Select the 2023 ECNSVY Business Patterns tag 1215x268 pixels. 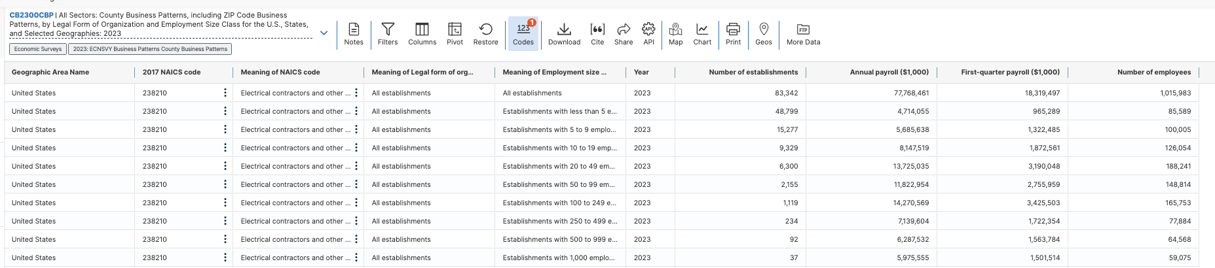pyautogui.click(x=150, y=49)
